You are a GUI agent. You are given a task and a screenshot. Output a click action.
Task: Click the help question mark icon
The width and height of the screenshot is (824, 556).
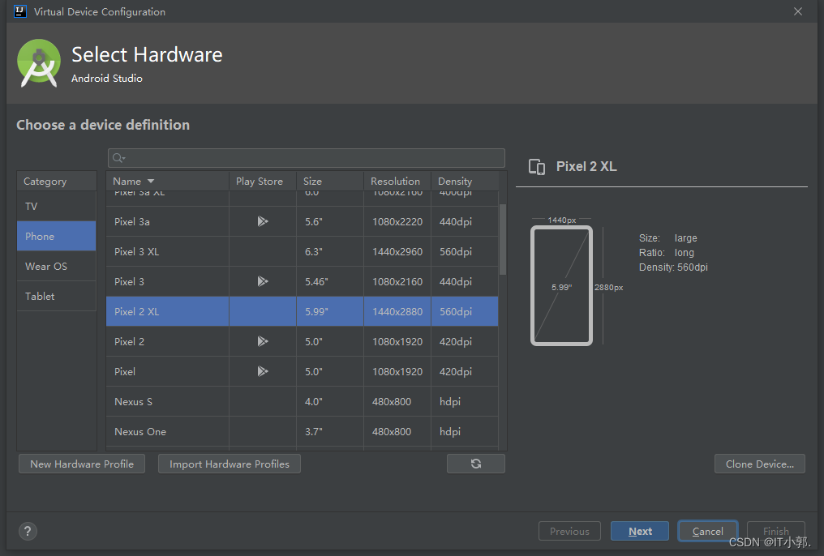coord(28,531)
